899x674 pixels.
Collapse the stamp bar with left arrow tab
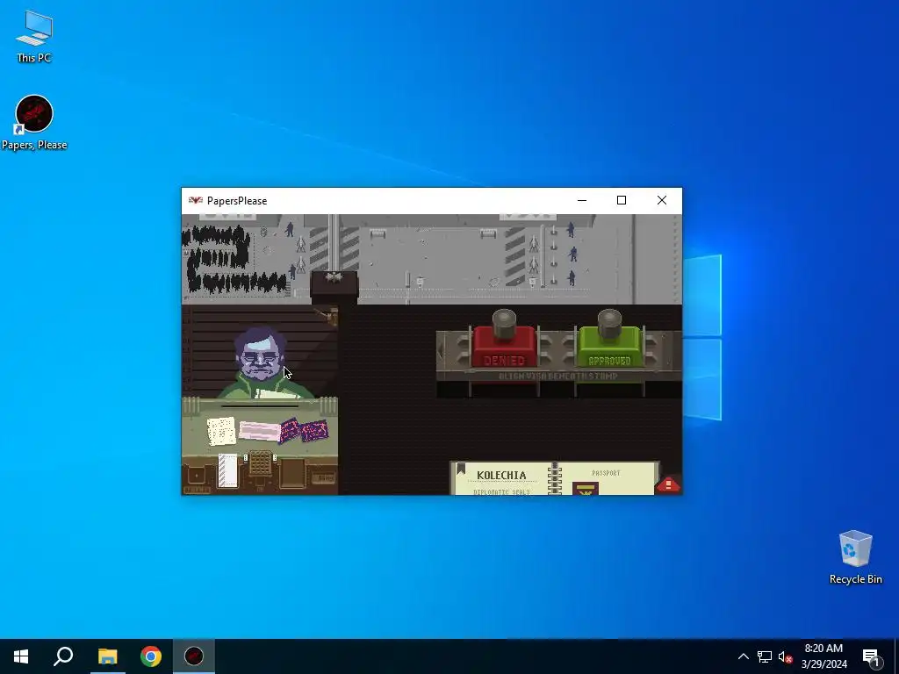point(441,350)
